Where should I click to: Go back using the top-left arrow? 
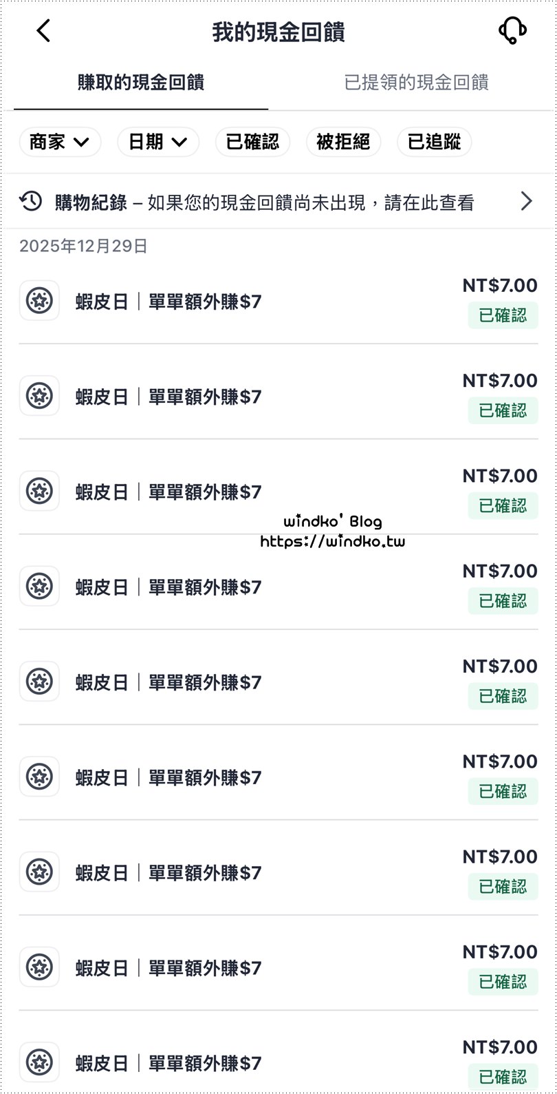(43, 31)
